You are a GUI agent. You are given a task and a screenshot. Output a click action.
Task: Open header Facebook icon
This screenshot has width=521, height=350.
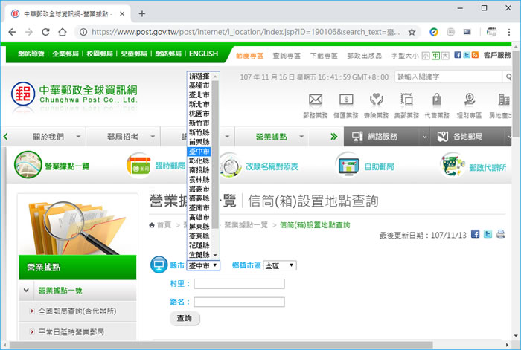(458, 55)
